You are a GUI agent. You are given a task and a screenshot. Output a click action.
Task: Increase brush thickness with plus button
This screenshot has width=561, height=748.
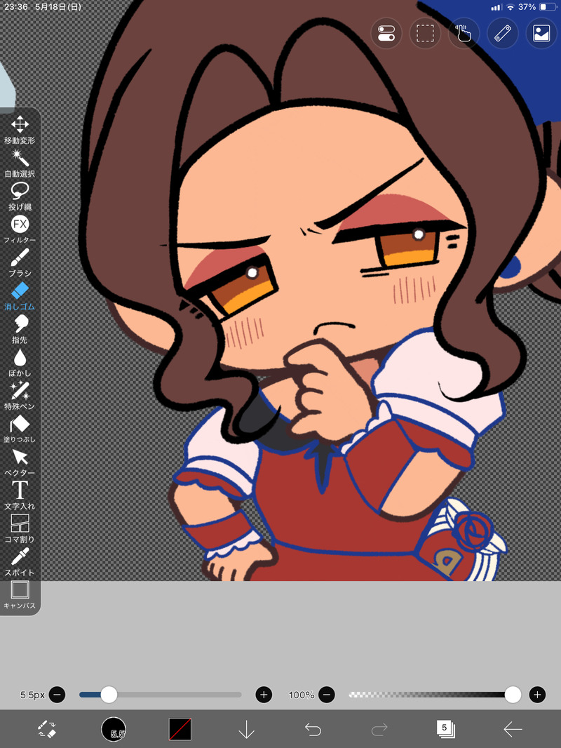coord(264,695)
